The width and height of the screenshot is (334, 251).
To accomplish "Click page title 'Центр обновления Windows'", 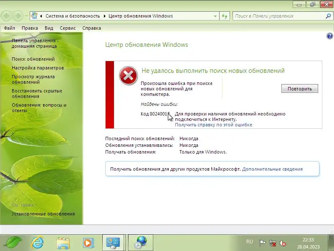I will pos(147,45).
